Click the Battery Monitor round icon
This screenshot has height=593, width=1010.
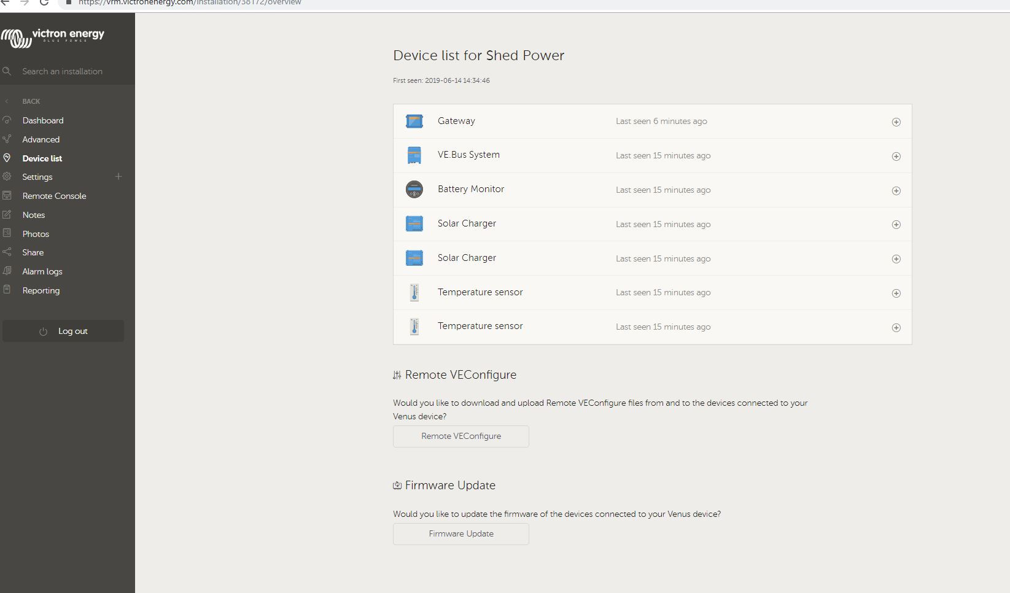(414, 190)
